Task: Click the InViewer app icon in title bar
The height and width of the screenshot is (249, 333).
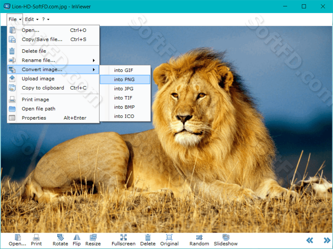Action: click(7, 6)
